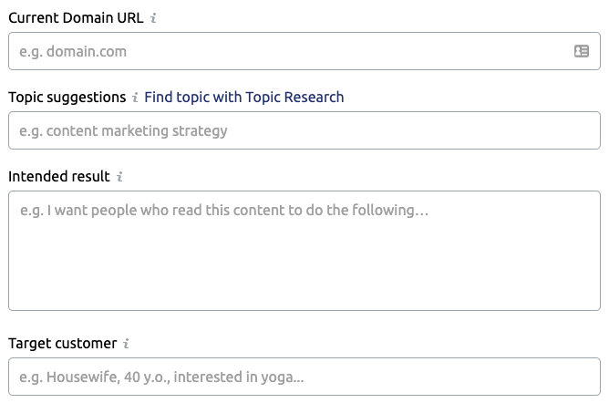Show info icon help for Intended result
The width and height of the screenshot is (609, 403).
coord(119,177)
